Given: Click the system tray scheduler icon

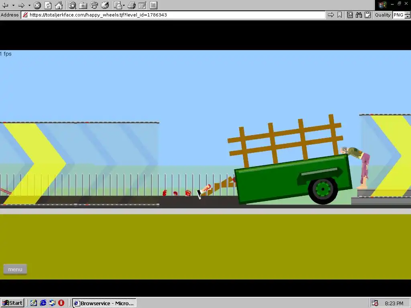Looking at the screenshot, I should (x=375, y=303).
